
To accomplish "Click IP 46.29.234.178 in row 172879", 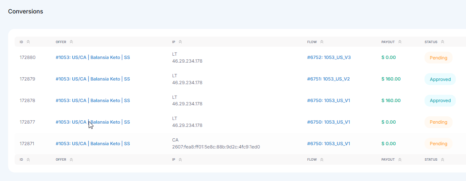I will (x=187, y=83).
